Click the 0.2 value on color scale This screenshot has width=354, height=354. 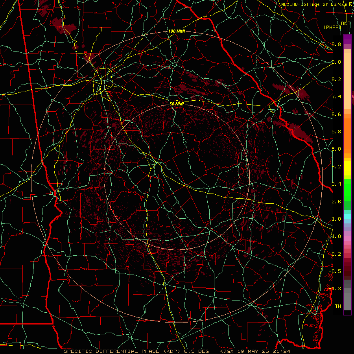tap(336, 254)
